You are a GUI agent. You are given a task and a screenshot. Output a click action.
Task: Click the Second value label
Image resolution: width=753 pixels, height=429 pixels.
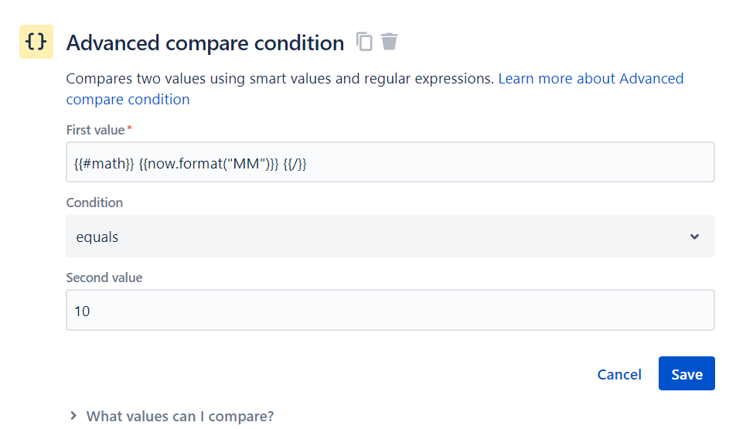pos(104,277)
